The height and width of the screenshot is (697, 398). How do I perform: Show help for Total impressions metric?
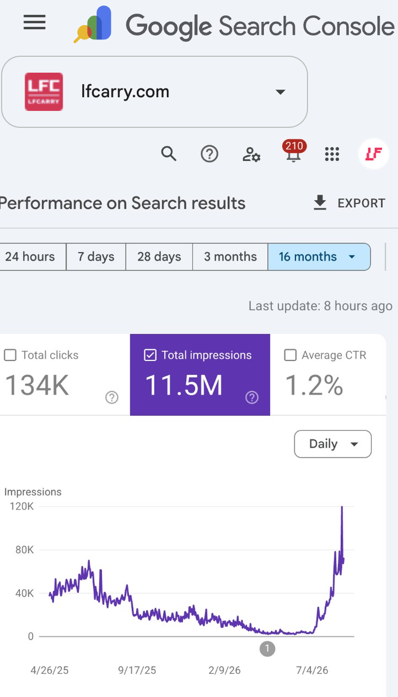click(x=252, y=397)
